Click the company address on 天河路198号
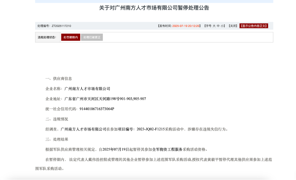 105,99
